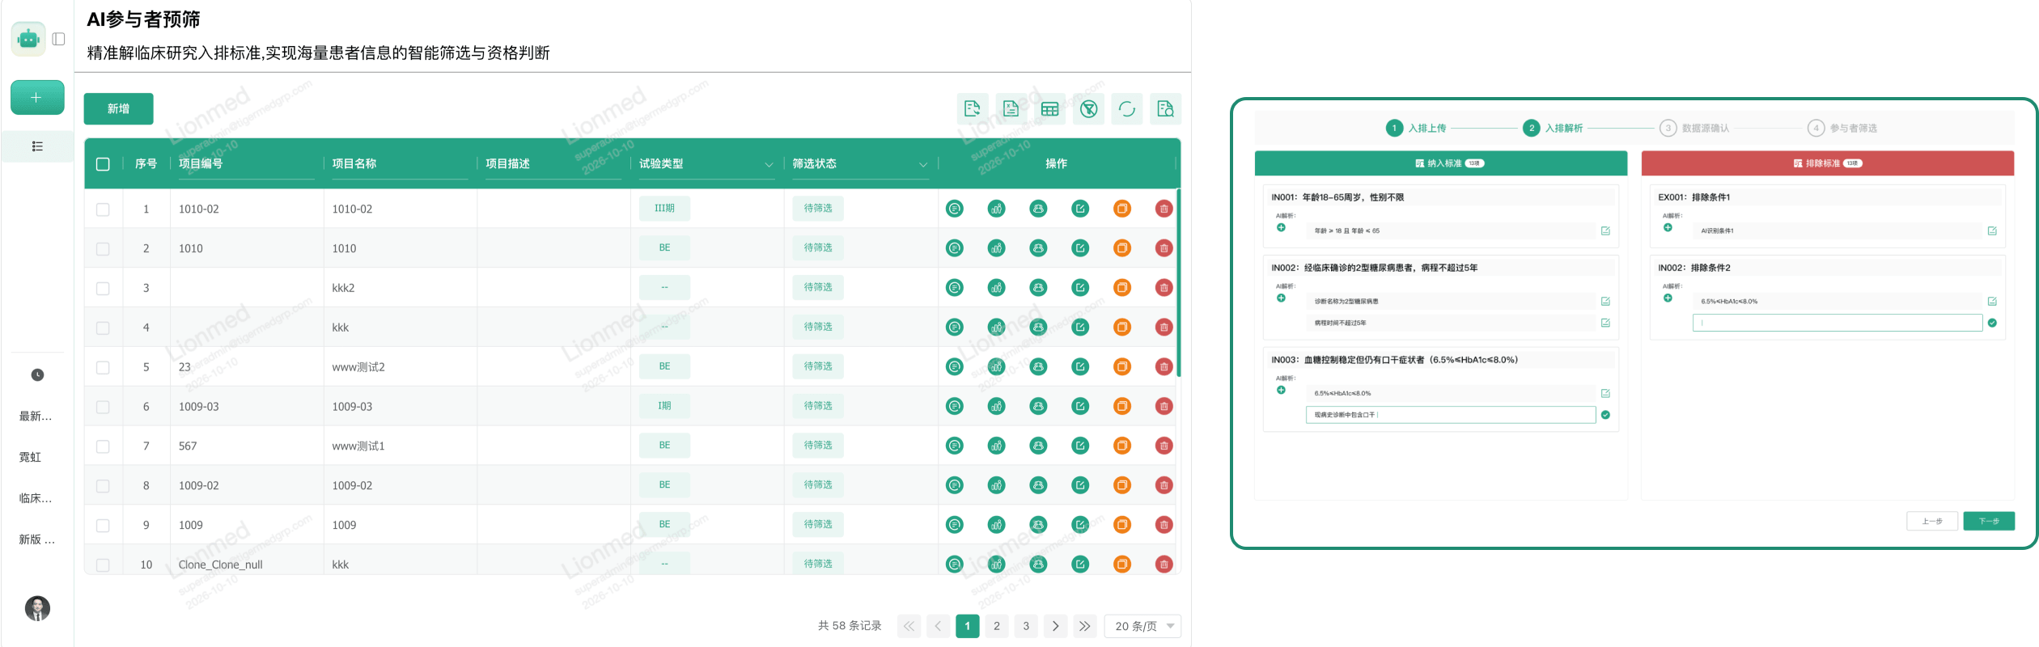
Task: Click the document sync icon in toolbar
Action: [x=972, y=109]
